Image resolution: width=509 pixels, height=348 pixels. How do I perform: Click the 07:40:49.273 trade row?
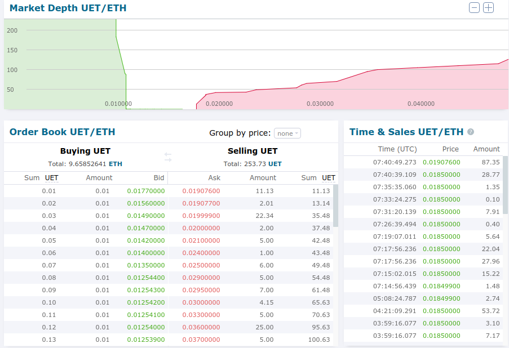point(425,162)
